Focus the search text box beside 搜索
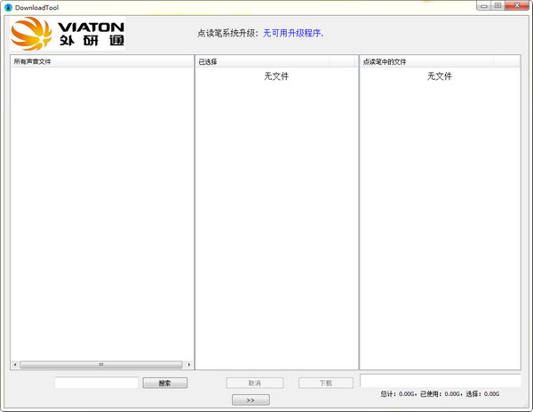The height and width of the screenshot is (412, 533). pyautogui.click(x=97, y=383)
